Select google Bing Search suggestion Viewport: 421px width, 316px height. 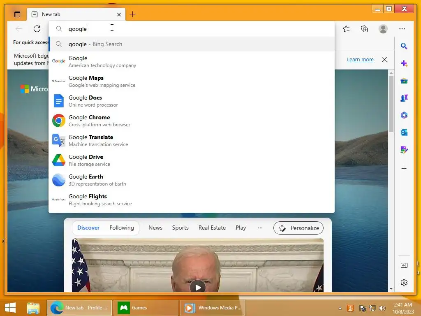click(192, 44)
